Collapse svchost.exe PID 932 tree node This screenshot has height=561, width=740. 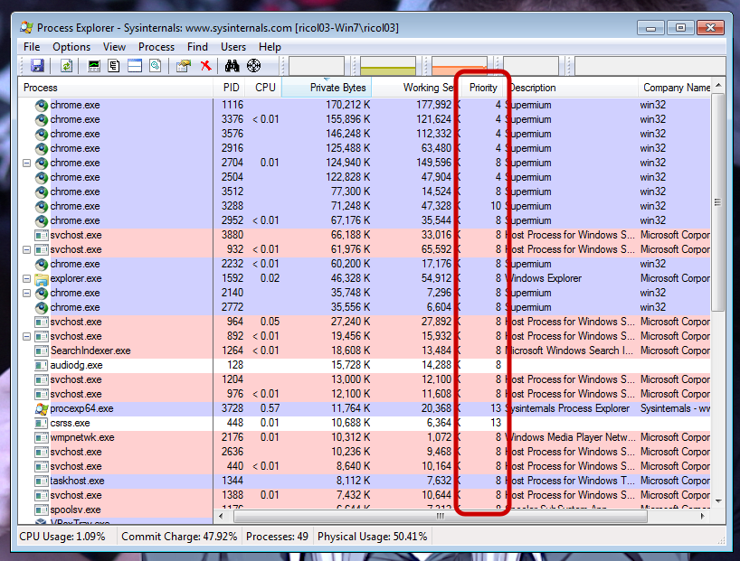point(27,250)
